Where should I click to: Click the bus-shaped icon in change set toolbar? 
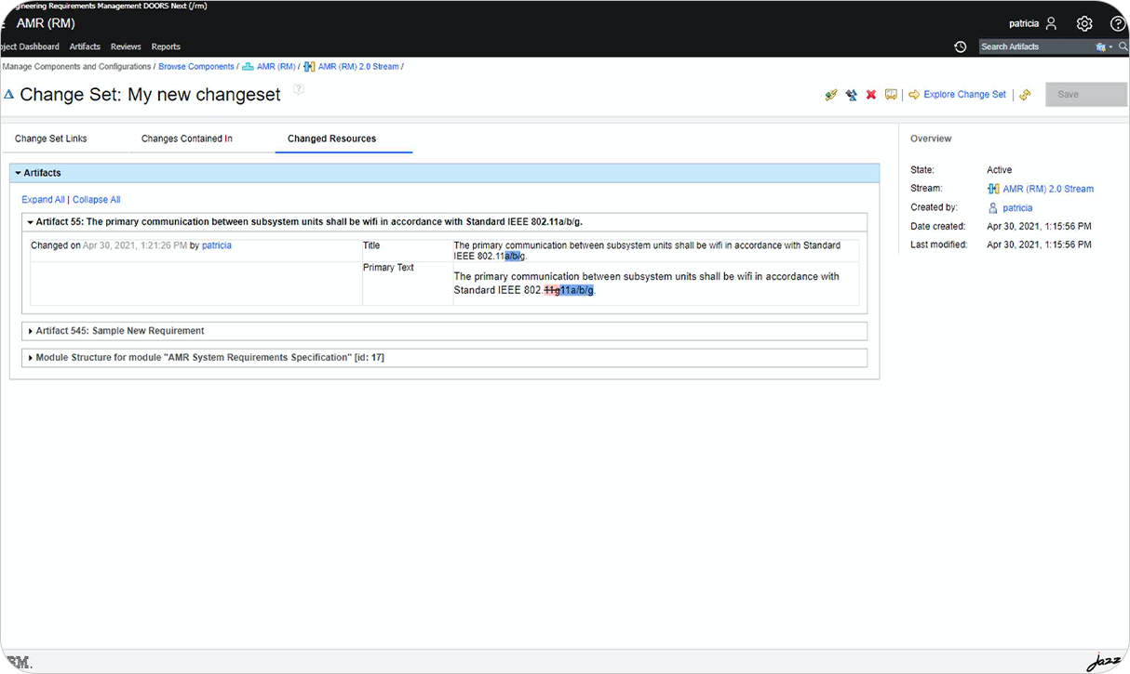click(891, 95)
